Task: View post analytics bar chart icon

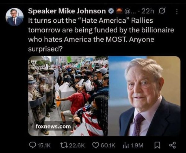Action: click(x=126, y=145)
